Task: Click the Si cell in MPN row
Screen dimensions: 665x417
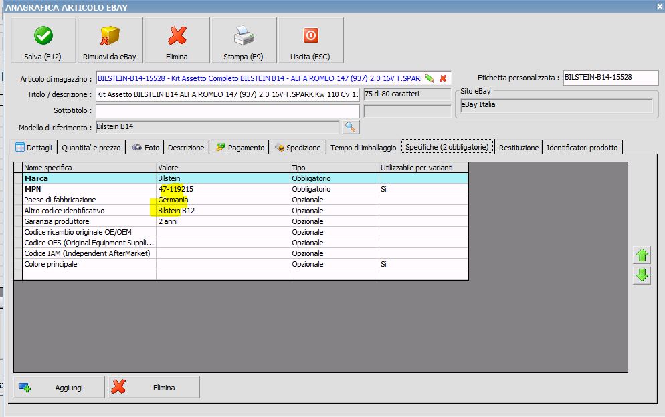Action: [x=423, y=189]
